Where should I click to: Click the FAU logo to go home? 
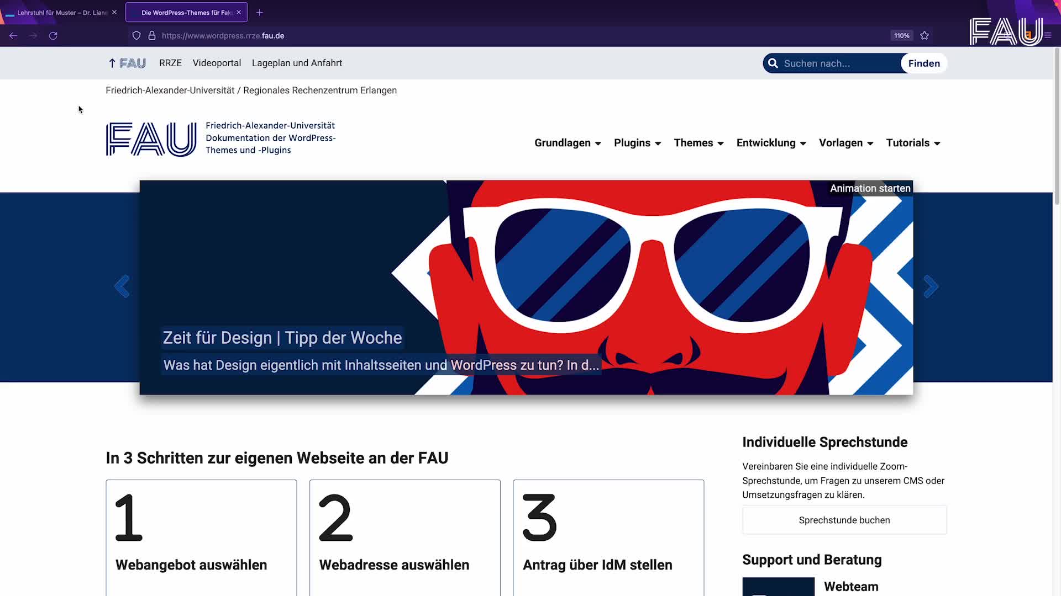click(150, 138)
